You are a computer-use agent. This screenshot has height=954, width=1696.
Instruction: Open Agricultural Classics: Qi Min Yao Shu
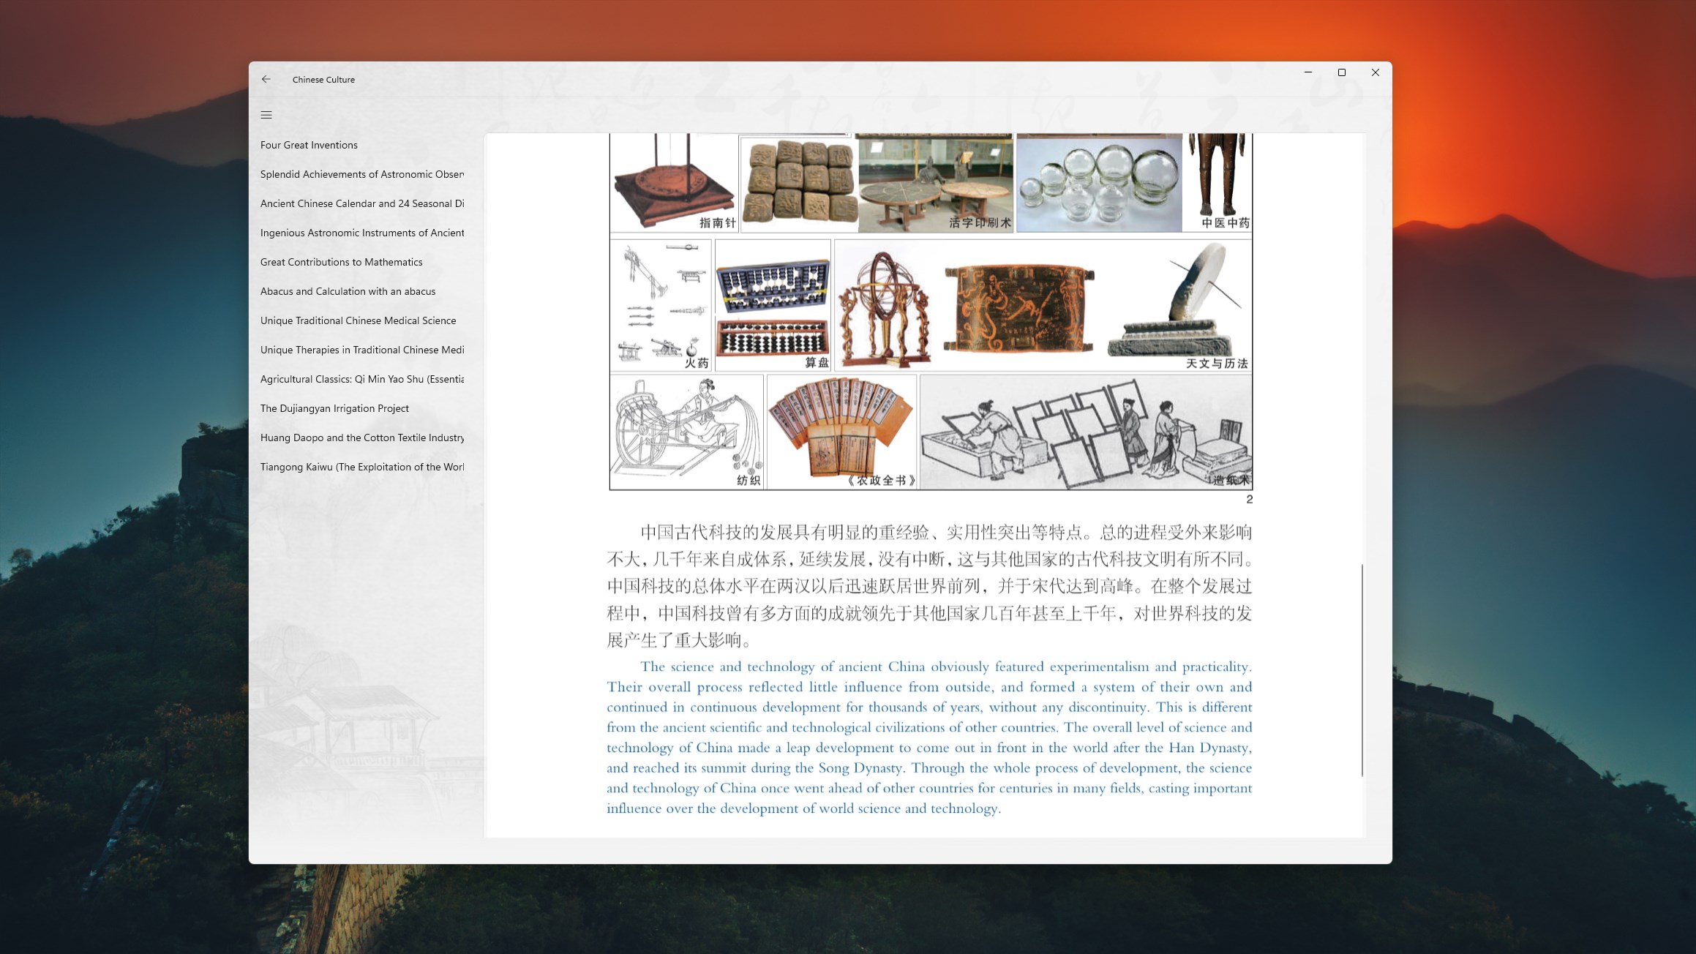pyautogui.click(x=362, y=379)
